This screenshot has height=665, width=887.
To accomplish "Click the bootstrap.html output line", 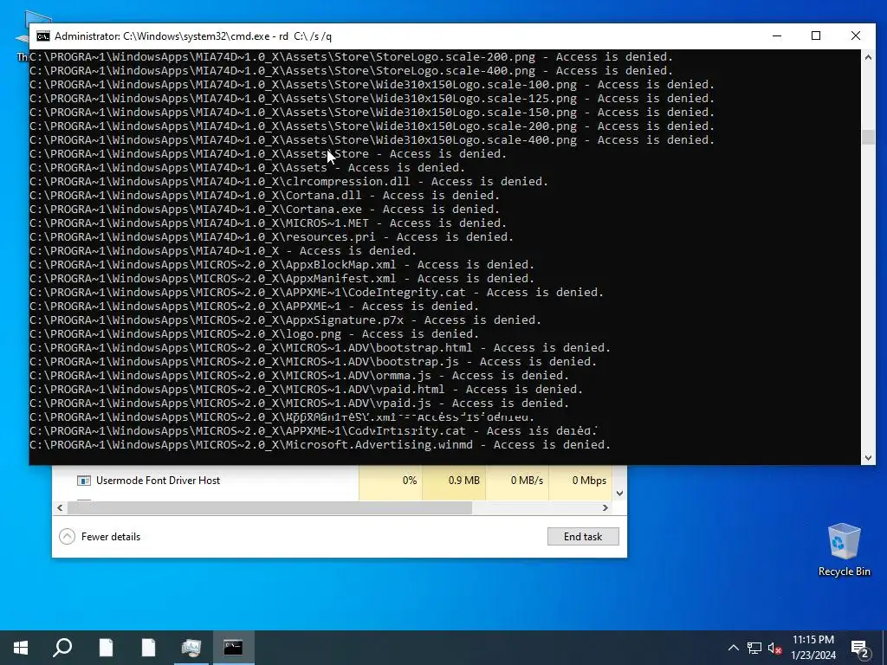I will coord(320,348).
